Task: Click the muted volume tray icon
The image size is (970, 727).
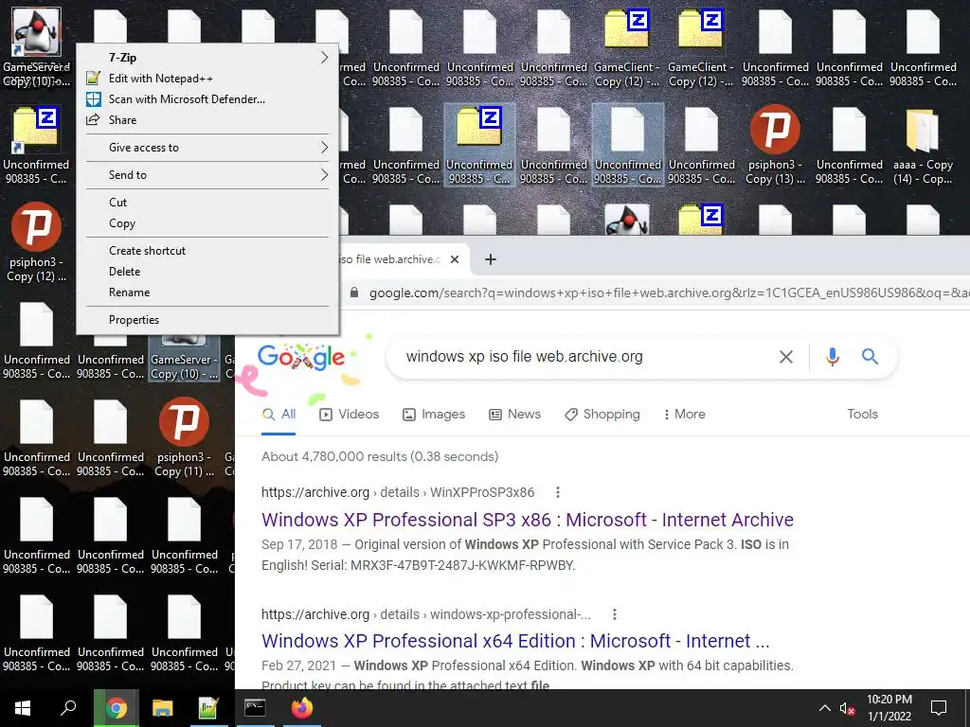Action: (847, 708)
